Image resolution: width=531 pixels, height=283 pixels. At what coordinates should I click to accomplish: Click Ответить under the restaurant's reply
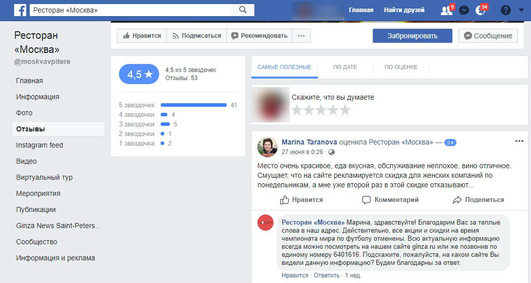click(x=326, y=275)
